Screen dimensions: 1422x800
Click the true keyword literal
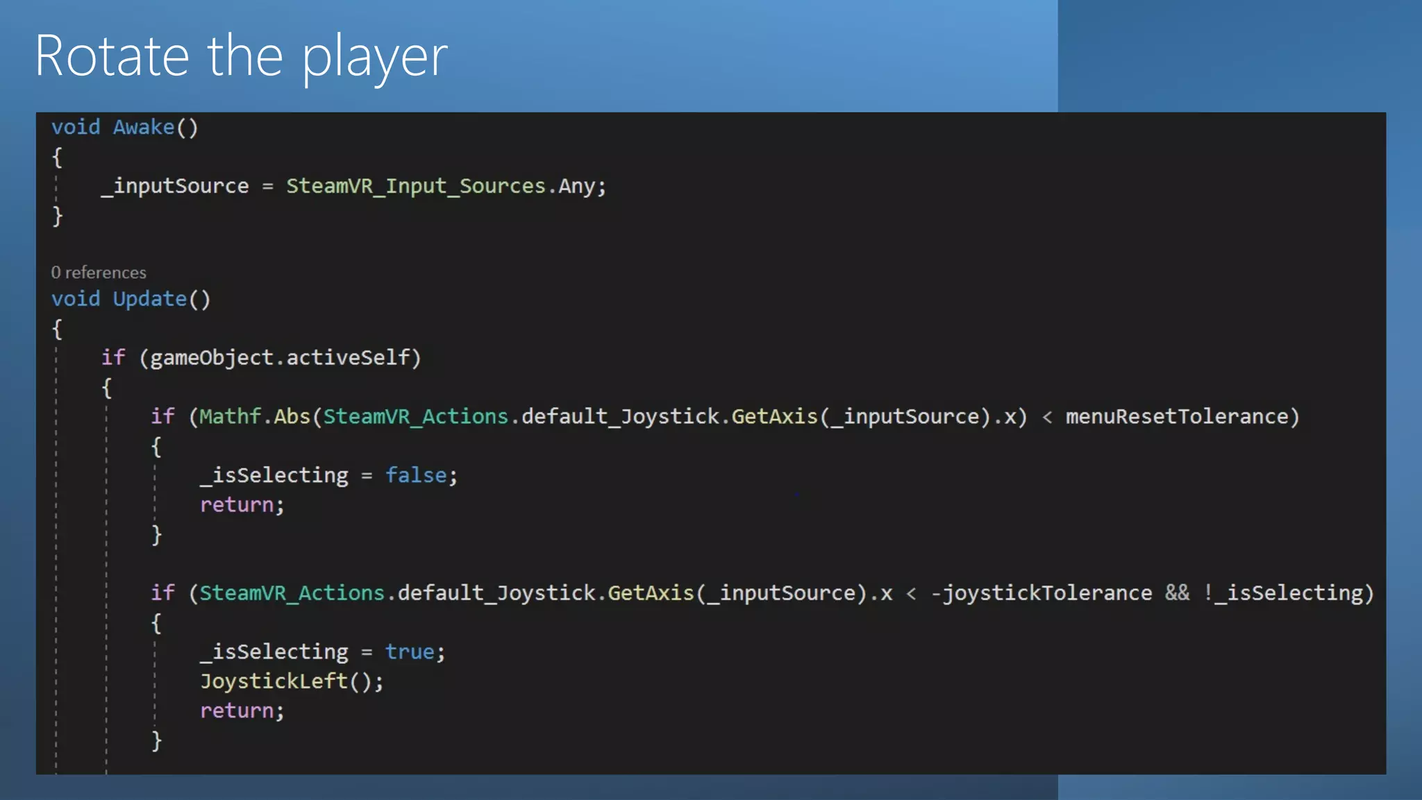tap(410, 652)
